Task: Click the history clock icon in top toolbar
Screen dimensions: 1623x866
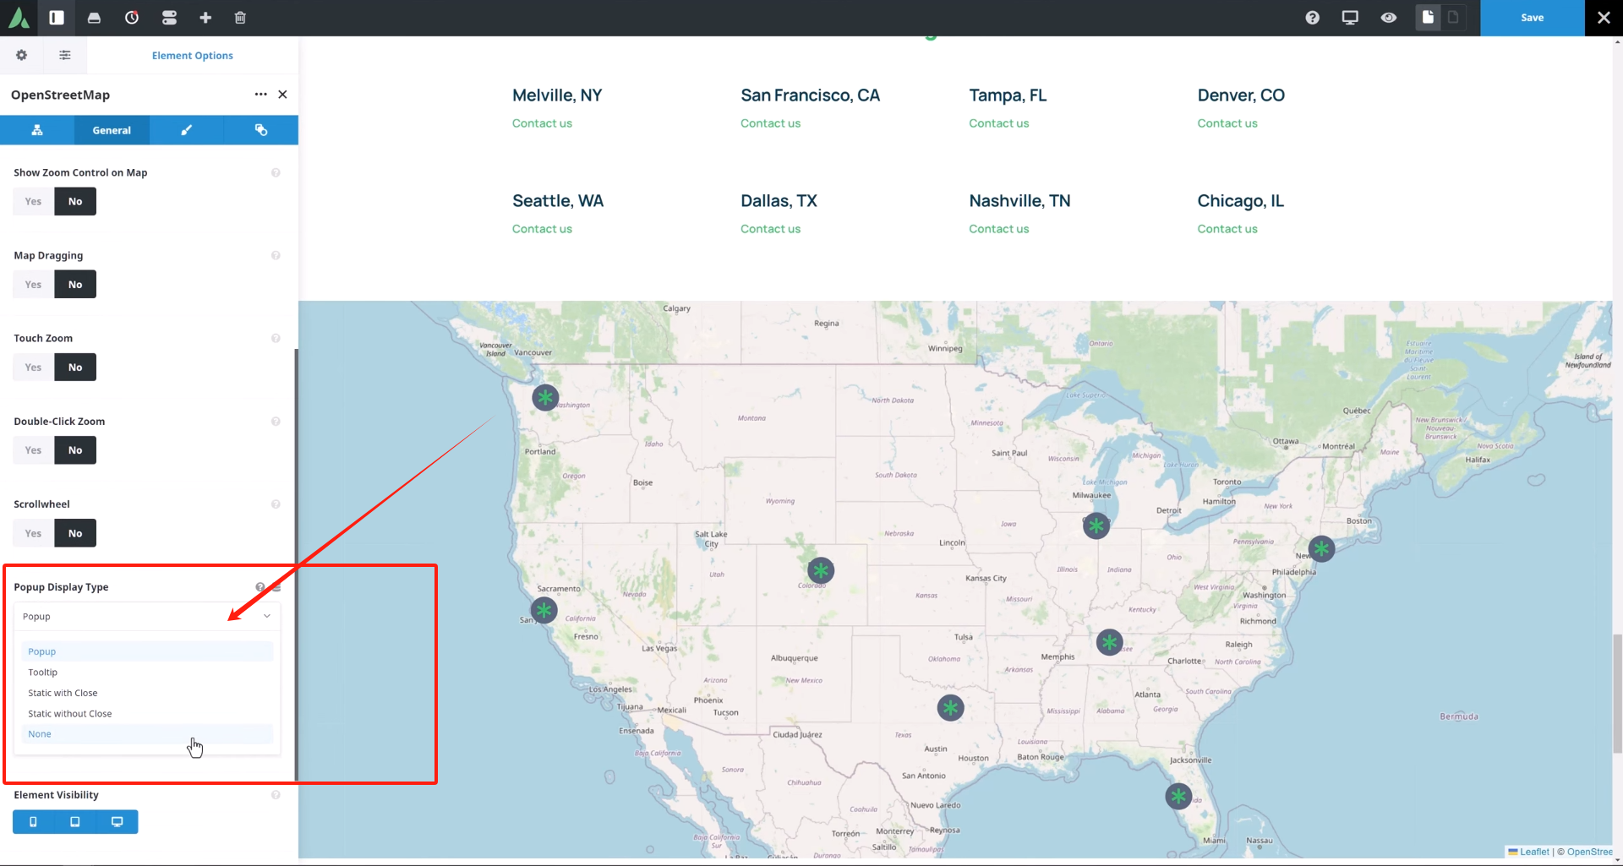Action: (x=132, y=18)
